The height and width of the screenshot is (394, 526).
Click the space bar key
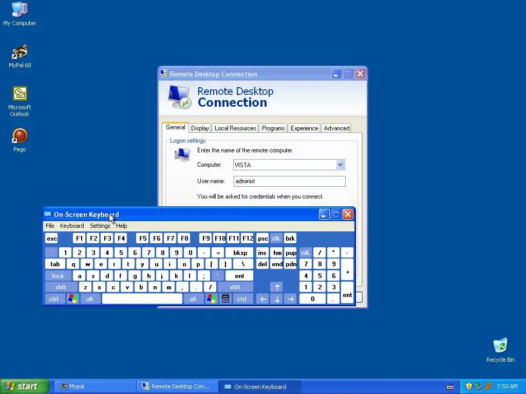coord(142,299)
